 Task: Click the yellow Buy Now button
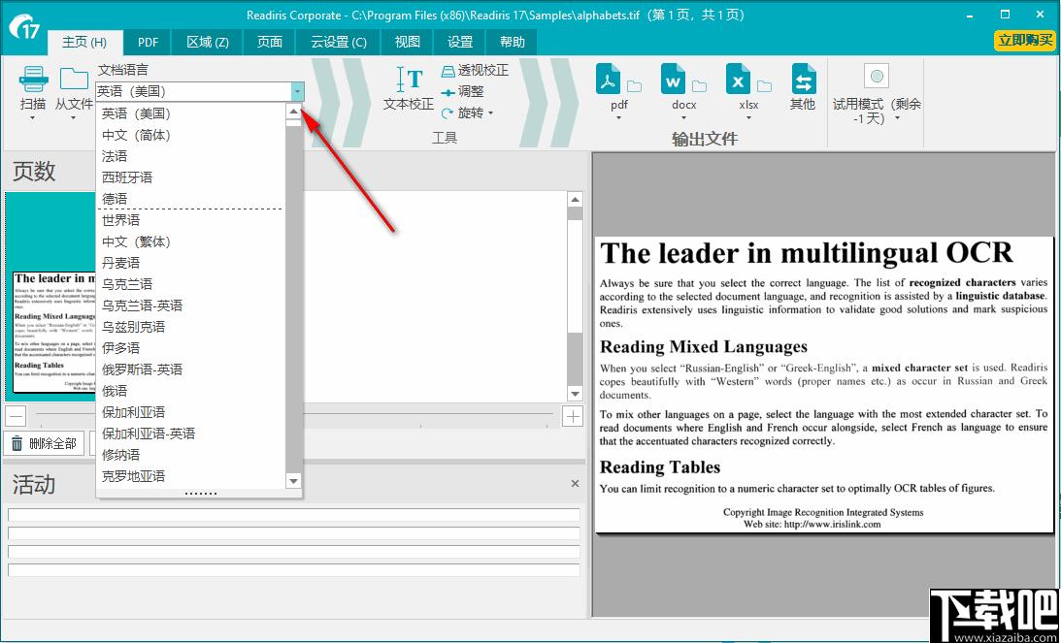(1024, 41)
